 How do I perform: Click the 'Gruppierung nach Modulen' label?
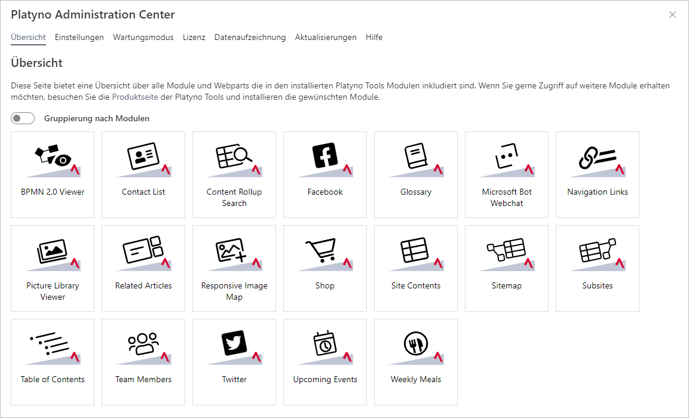coord(97,119)
